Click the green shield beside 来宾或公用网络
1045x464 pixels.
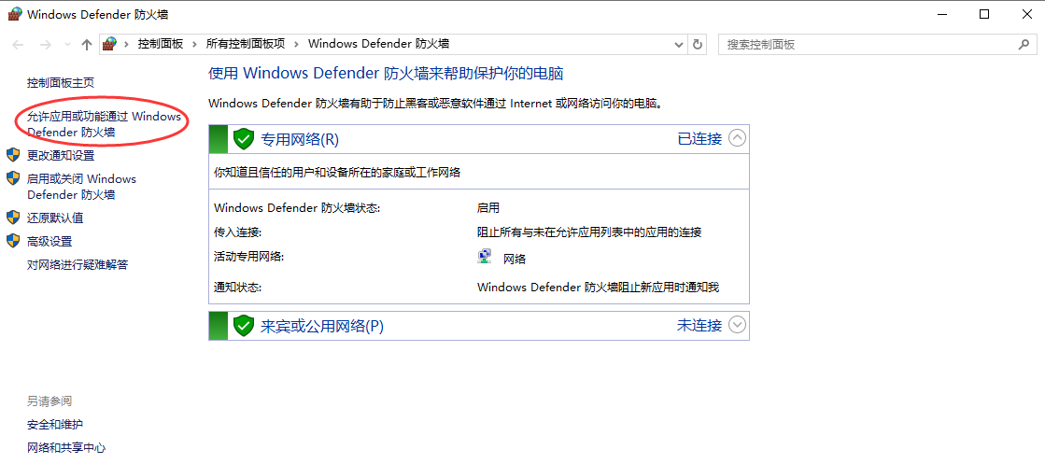pyautogui.click(x=244, y=326)
